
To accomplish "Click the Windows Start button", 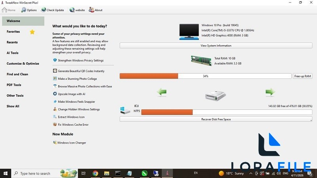I will [6, 173].
